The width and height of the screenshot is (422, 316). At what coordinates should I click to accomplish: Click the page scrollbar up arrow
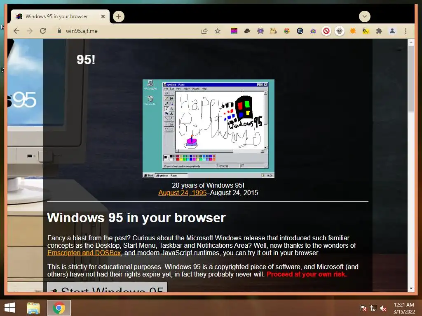coord(411,42)
